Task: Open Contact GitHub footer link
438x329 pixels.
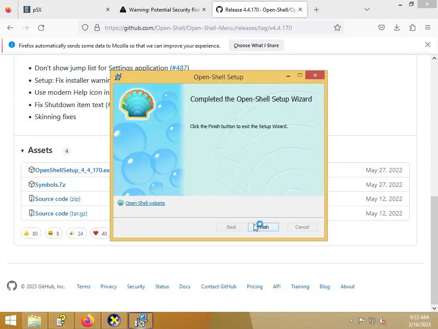Action: click(x=219, y=287)
